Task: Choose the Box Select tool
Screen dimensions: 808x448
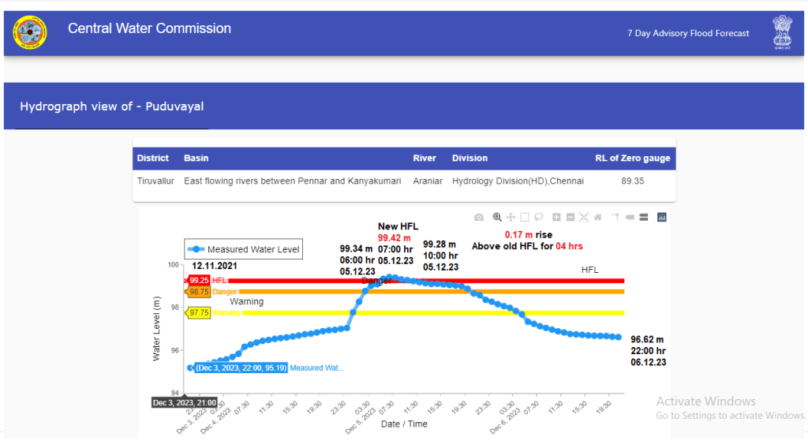Action: (x=525, y=217)
